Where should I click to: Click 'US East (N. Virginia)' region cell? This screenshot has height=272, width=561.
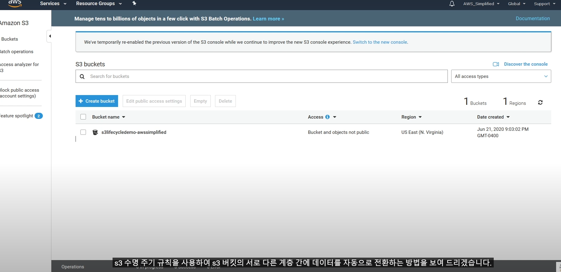422,132
